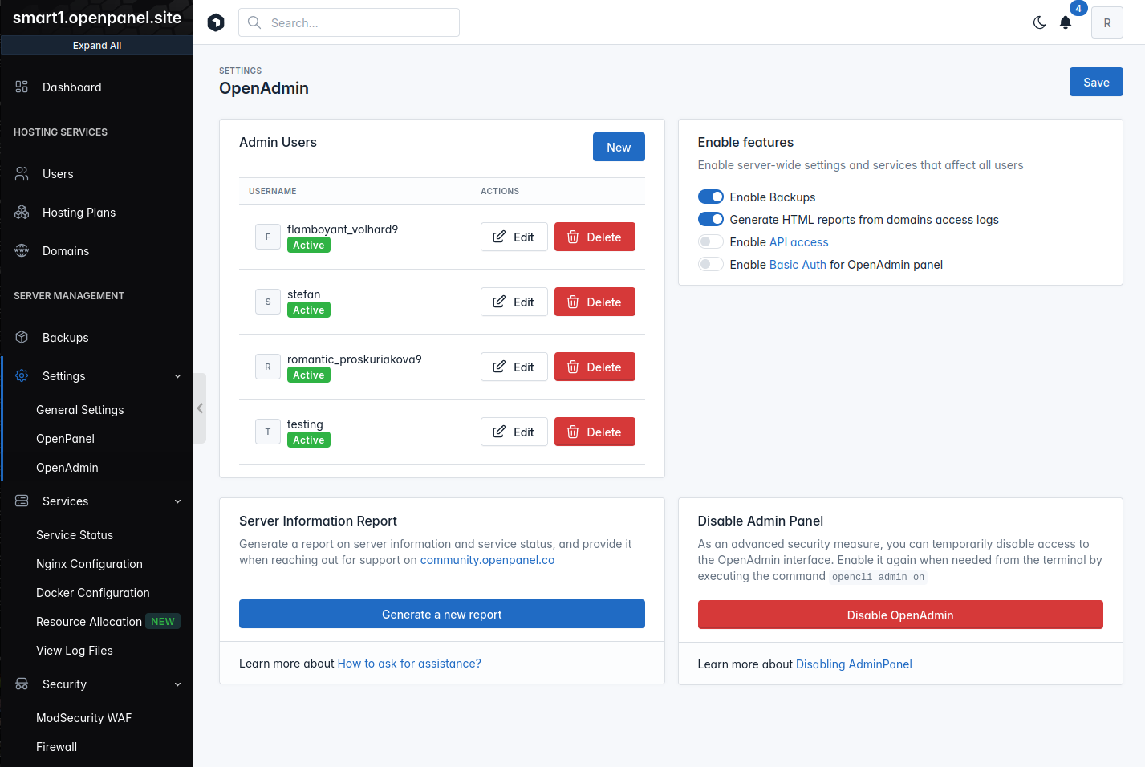
Task: Turn on the Enable API access toggle
Action: pos(710,241)
